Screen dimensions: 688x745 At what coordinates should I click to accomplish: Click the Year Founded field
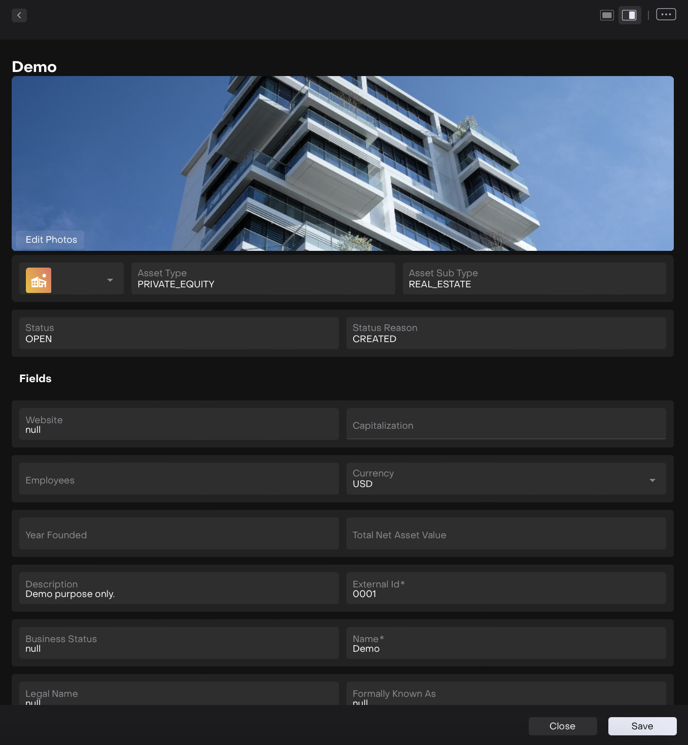(179, 534)
